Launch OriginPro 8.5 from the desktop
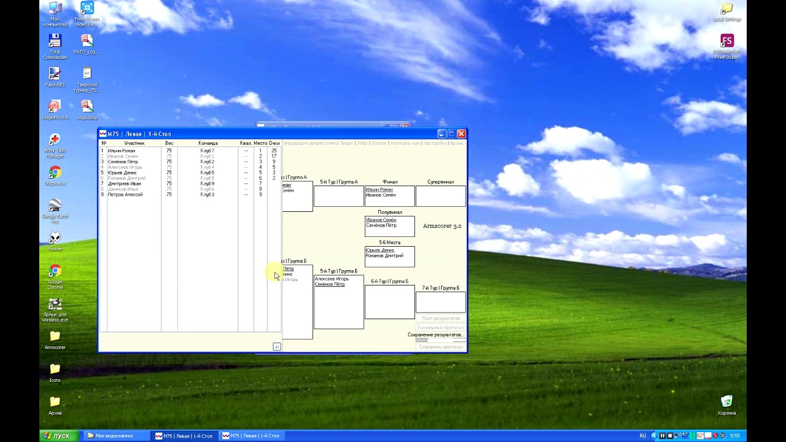Screen dimensions: 786x442 coord(55,110)
